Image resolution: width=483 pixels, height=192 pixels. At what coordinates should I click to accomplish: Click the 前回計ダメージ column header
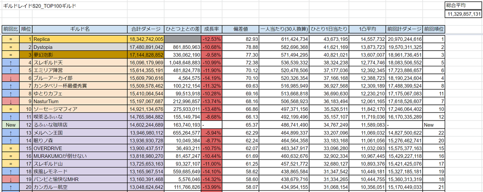coord(404,29)
